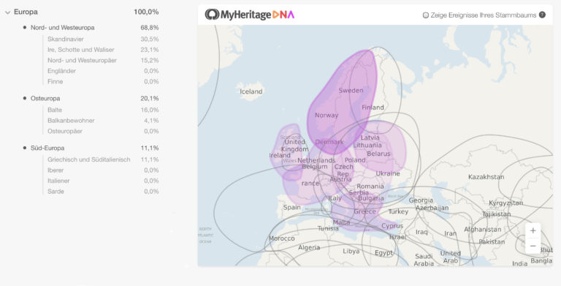The image size is (561, 286).
Task: Zoom out the map with minus button
Action: (x=533, y=246)
